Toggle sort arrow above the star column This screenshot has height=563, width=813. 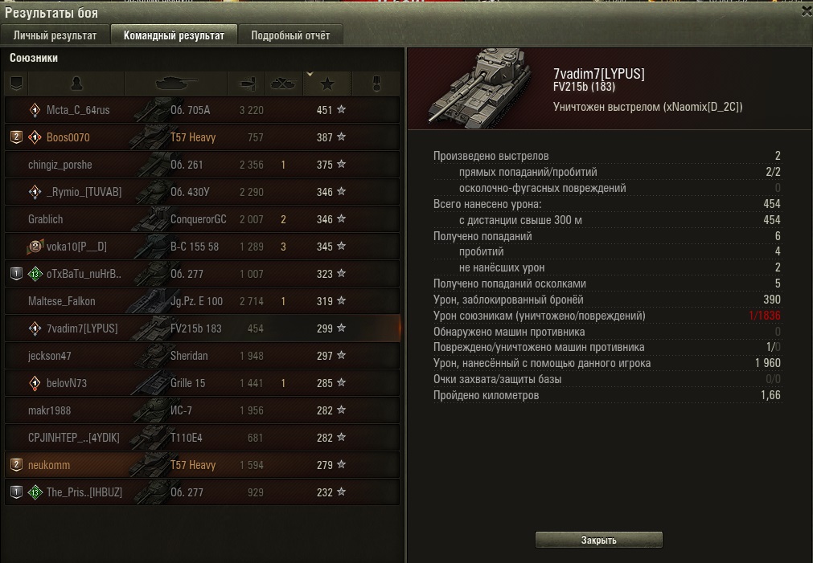(x=310, y=75)
